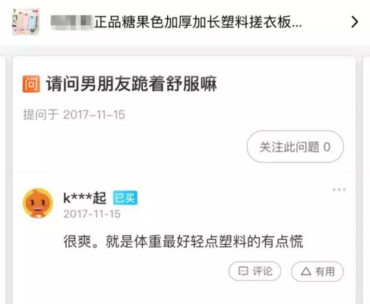
Task: Click the answer date under the username
Action: pos(92,214)
